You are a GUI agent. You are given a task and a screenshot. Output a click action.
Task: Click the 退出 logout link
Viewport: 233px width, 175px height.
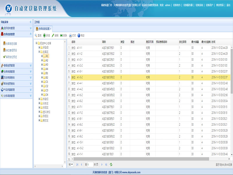228,5
